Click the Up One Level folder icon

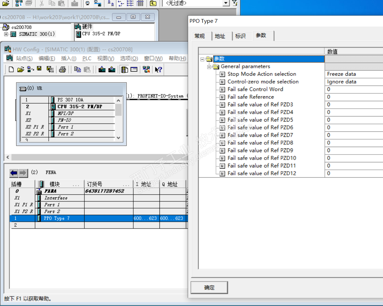point(153,3)
